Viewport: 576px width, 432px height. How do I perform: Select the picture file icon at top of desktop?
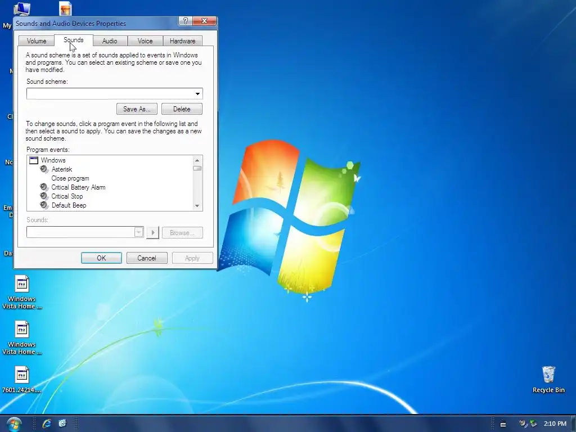coord(65,8)
